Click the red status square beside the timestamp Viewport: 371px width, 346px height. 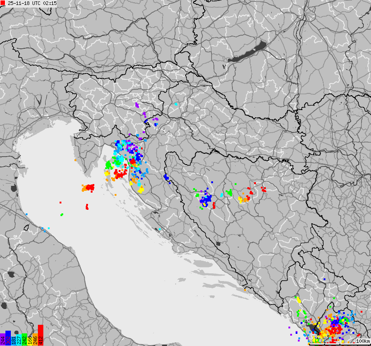coord(3,3)
